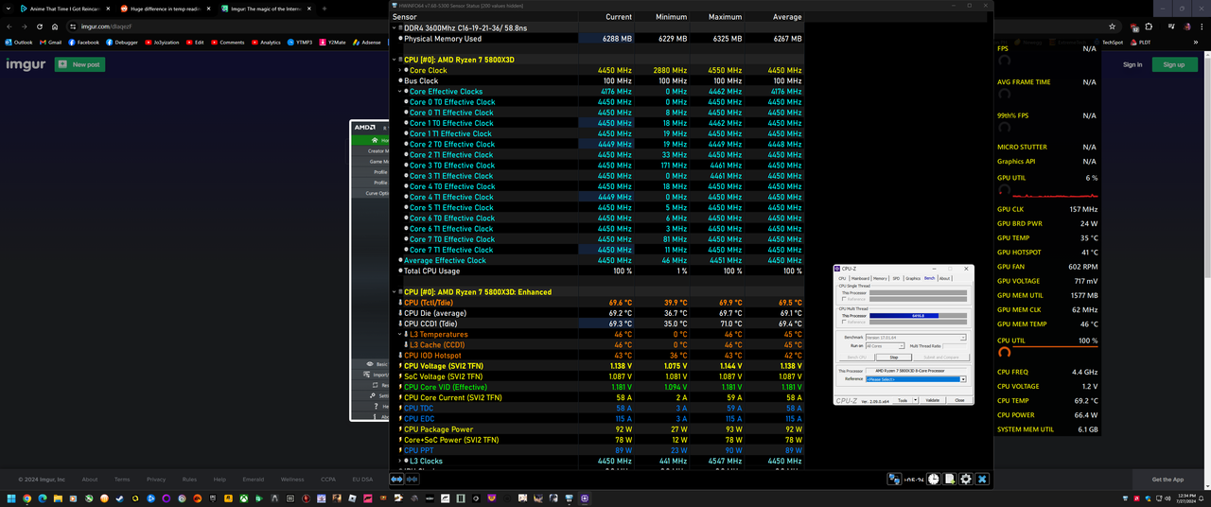Image resolution: width=1211 pixels, height=507 pixels.
Task: Click the CPU-Z Tools button
Action: 902,400
